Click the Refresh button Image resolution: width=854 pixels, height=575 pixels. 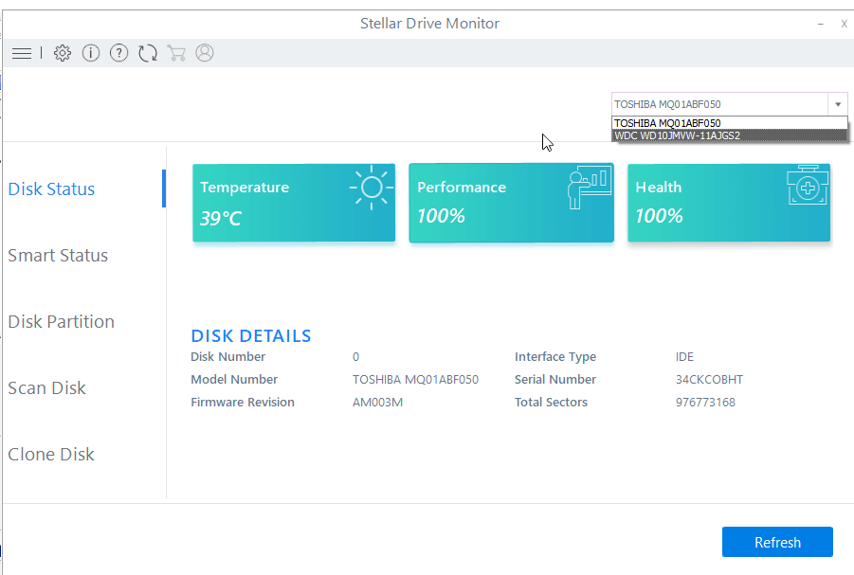[x=777, y=542]
